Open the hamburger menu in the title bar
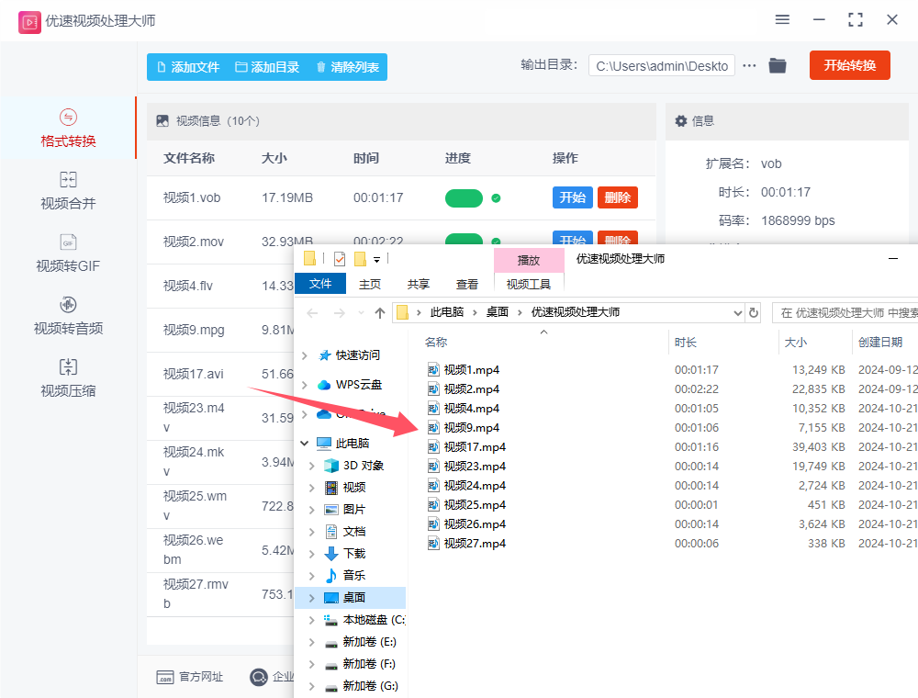Viewport: 918px width, 698px height. coord(782,19)
